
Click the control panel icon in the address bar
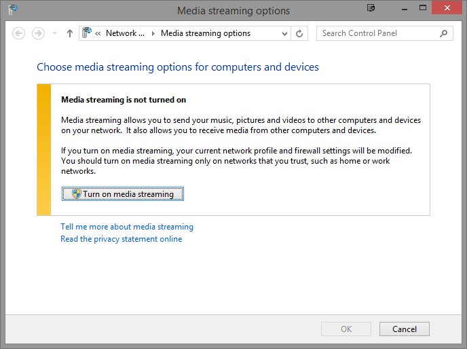click(88, 33)
